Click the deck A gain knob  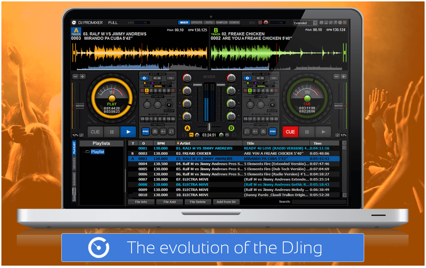187,78
